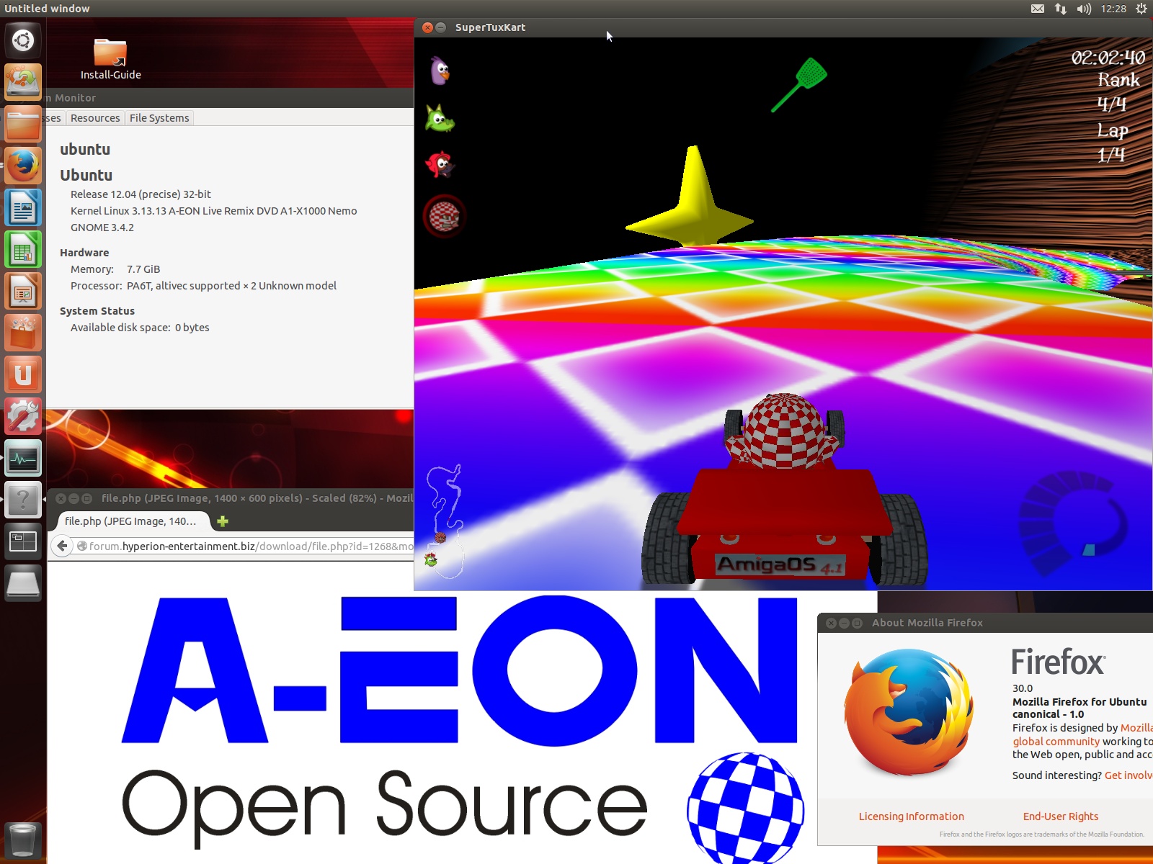Open System Settings from the dock
1153x864 pixels.
[23, 416]
